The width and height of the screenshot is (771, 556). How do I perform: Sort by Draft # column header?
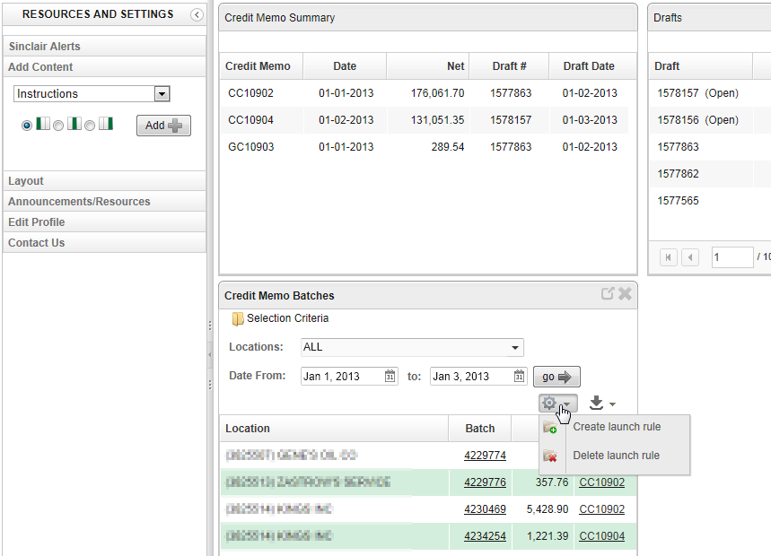click(509, 66)
